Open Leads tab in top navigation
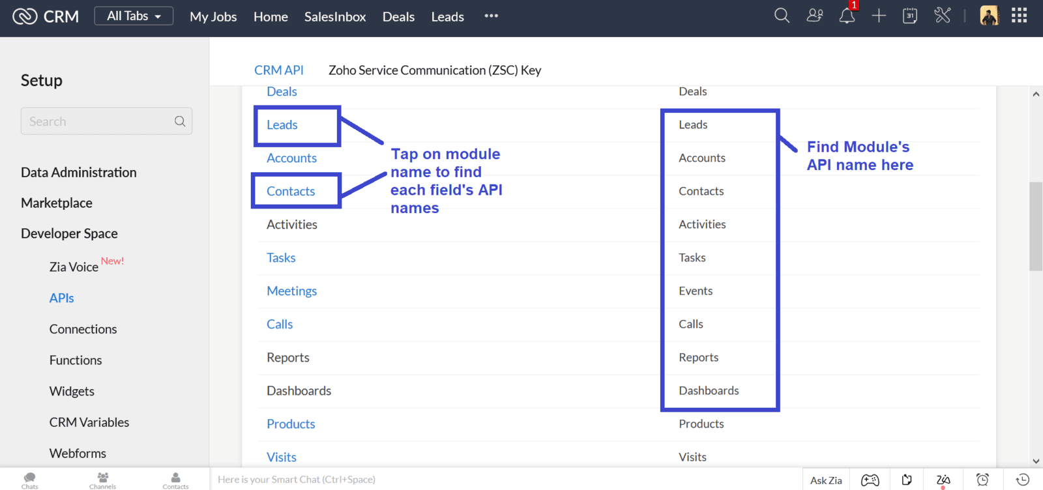The height and width of the screenshot is (490, 1043). coord(447,17)
